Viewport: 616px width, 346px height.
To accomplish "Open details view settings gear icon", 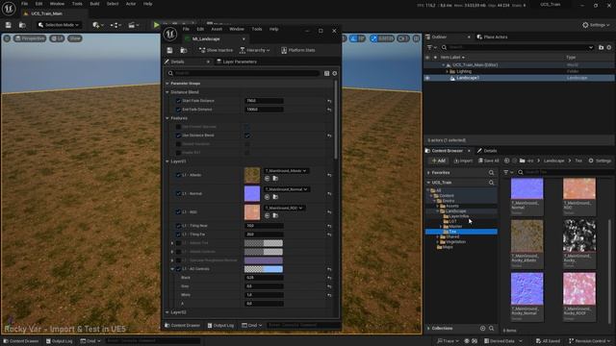I will click(x=335, y=73).
